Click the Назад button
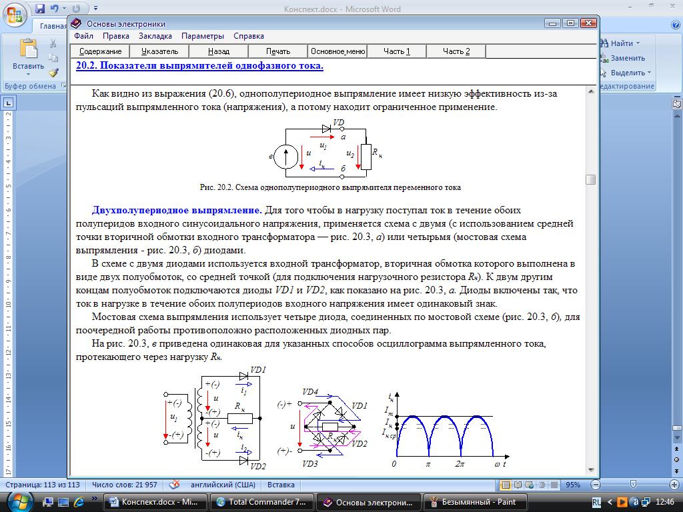683x512 pixels. tap(219, 51)
